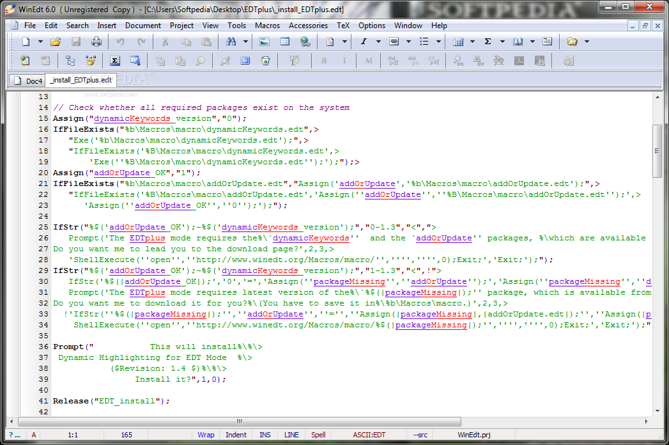669x445 pixels.
Task: Open the dropdown next to the italic icon
Action: [x=378, y=42]
